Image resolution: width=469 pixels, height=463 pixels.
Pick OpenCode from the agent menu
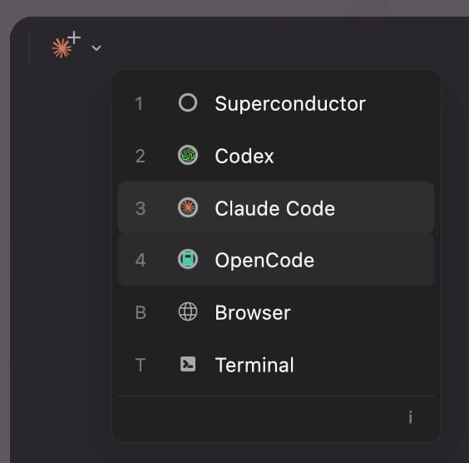point(276,260)
